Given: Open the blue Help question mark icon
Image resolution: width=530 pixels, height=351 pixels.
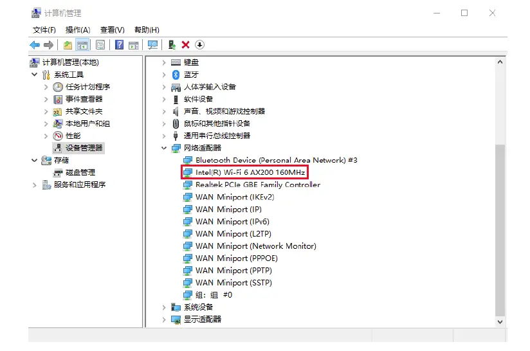Looking at the screenshot, I should [119, 44].
